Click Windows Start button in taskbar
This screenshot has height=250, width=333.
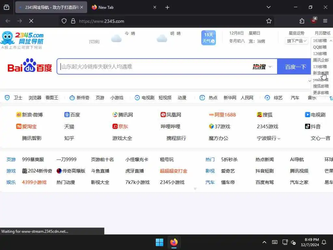[159, 242]
